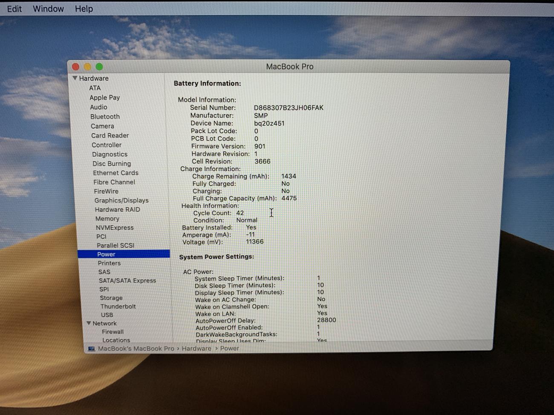Select the Network category in sidebar
This screenshot has height=415, width=554.
pyautogui.click(x=104, y=323)
